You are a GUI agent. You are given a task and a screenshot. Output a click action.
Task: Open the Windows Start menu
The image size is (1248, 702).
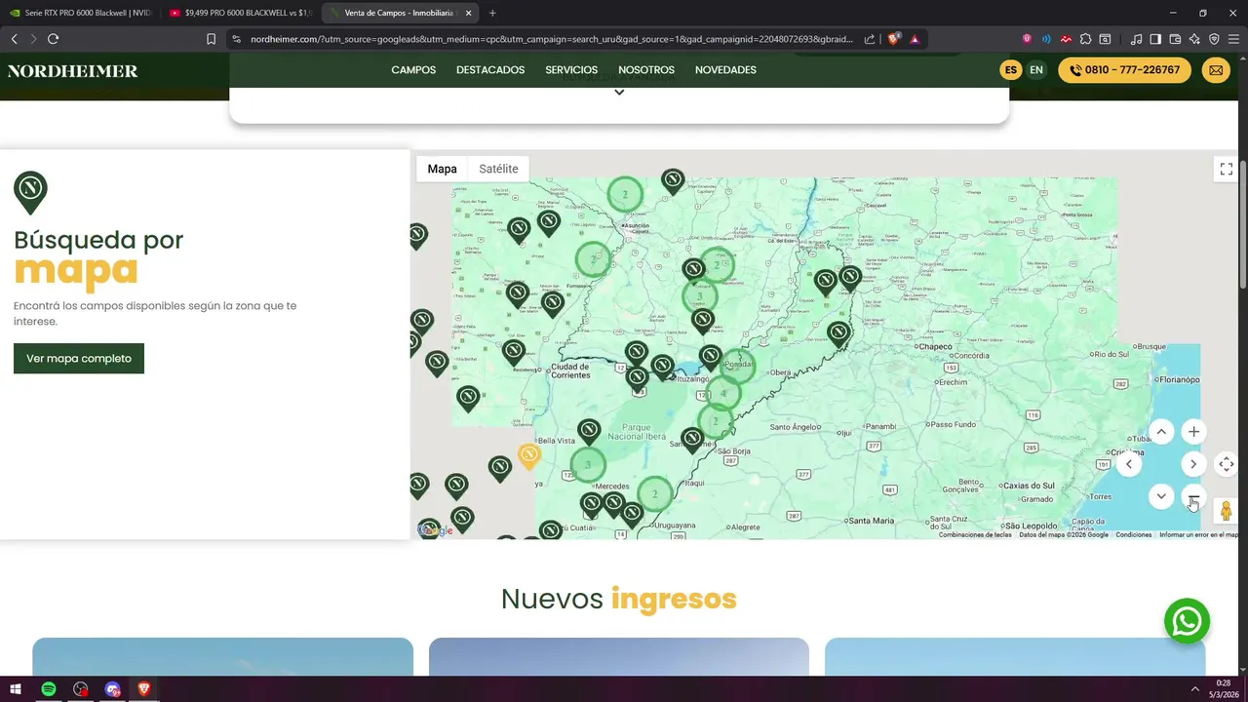click(16, 689)
